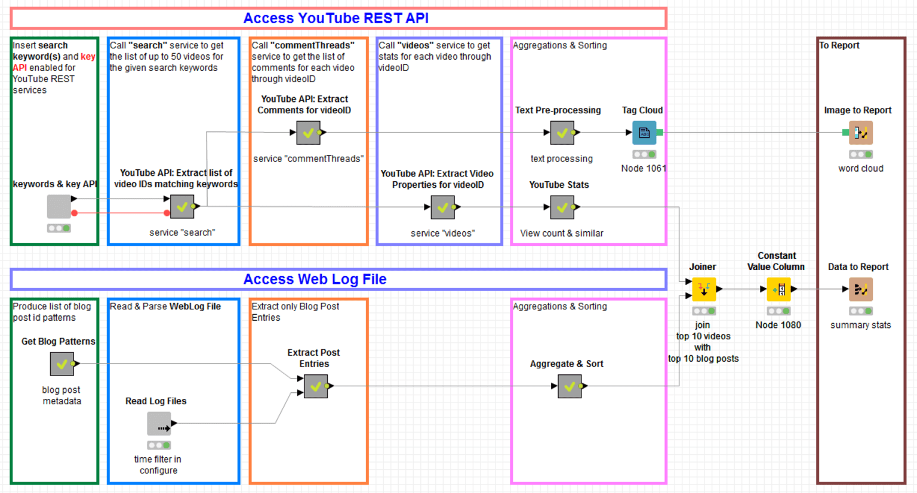The width and height of the screenshot is (917, 493).
Task: Click the 'Node 1061' label
Action: [644, 169]
